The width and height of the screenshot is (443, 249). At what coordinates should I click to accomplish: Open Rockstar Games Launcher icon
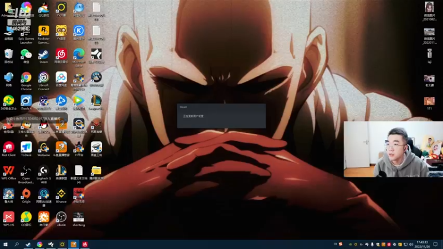[x=44, y=34]
